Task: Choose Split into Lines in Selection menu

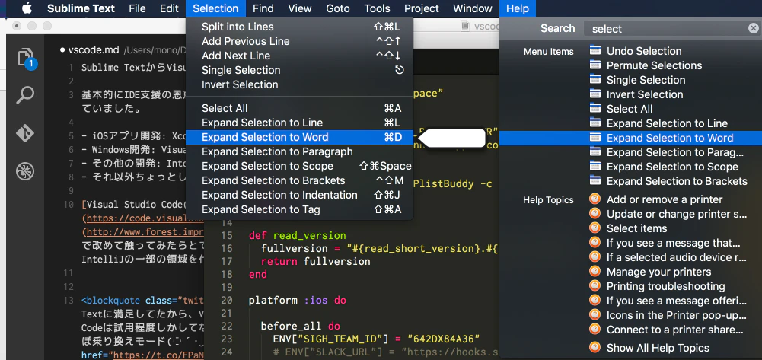Action: pyautogui.click(x=299, y=27)
